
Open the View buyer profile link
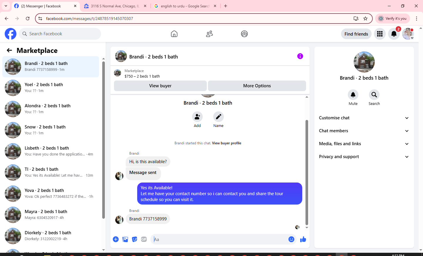click(226, 143)
